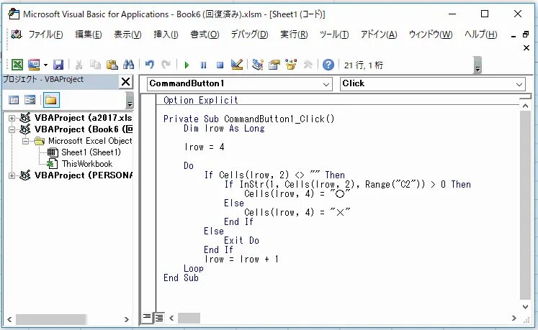Click the View Object icon in project pane
Screen dimensions: 538x330
(30, 100)
